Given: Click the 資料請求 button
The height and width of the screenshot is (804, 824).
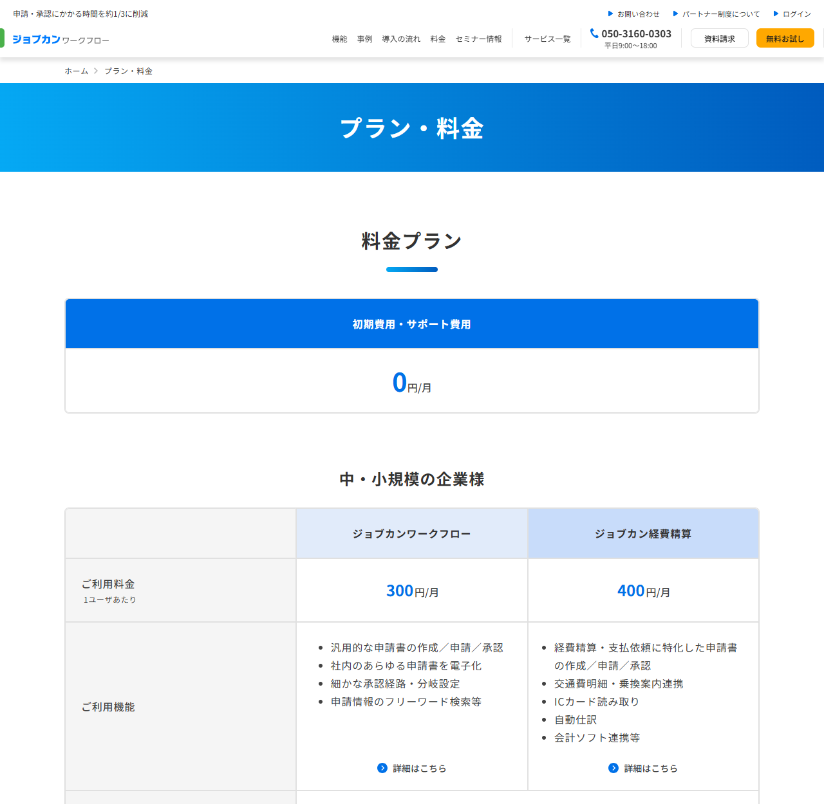Looking at the screenshot, I should [720, 38].
